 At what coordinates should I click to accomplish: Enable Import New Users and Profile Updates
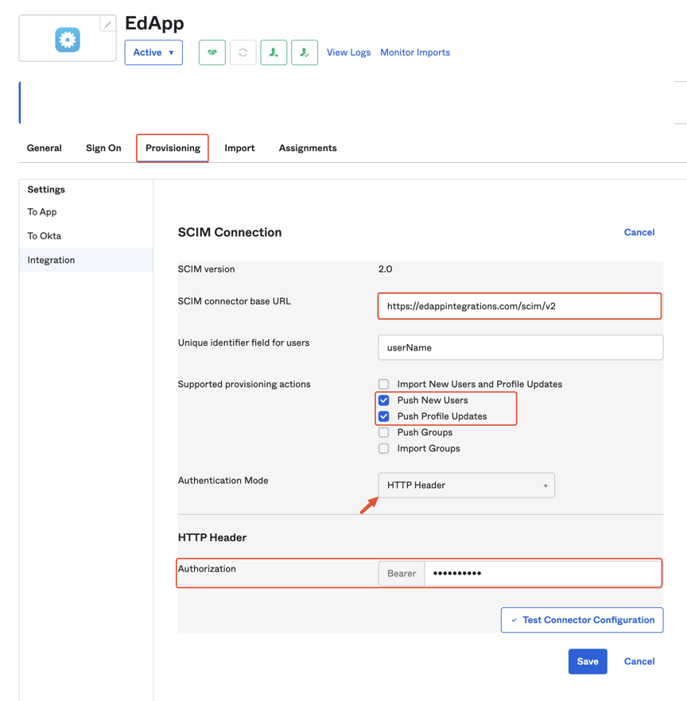383,384
